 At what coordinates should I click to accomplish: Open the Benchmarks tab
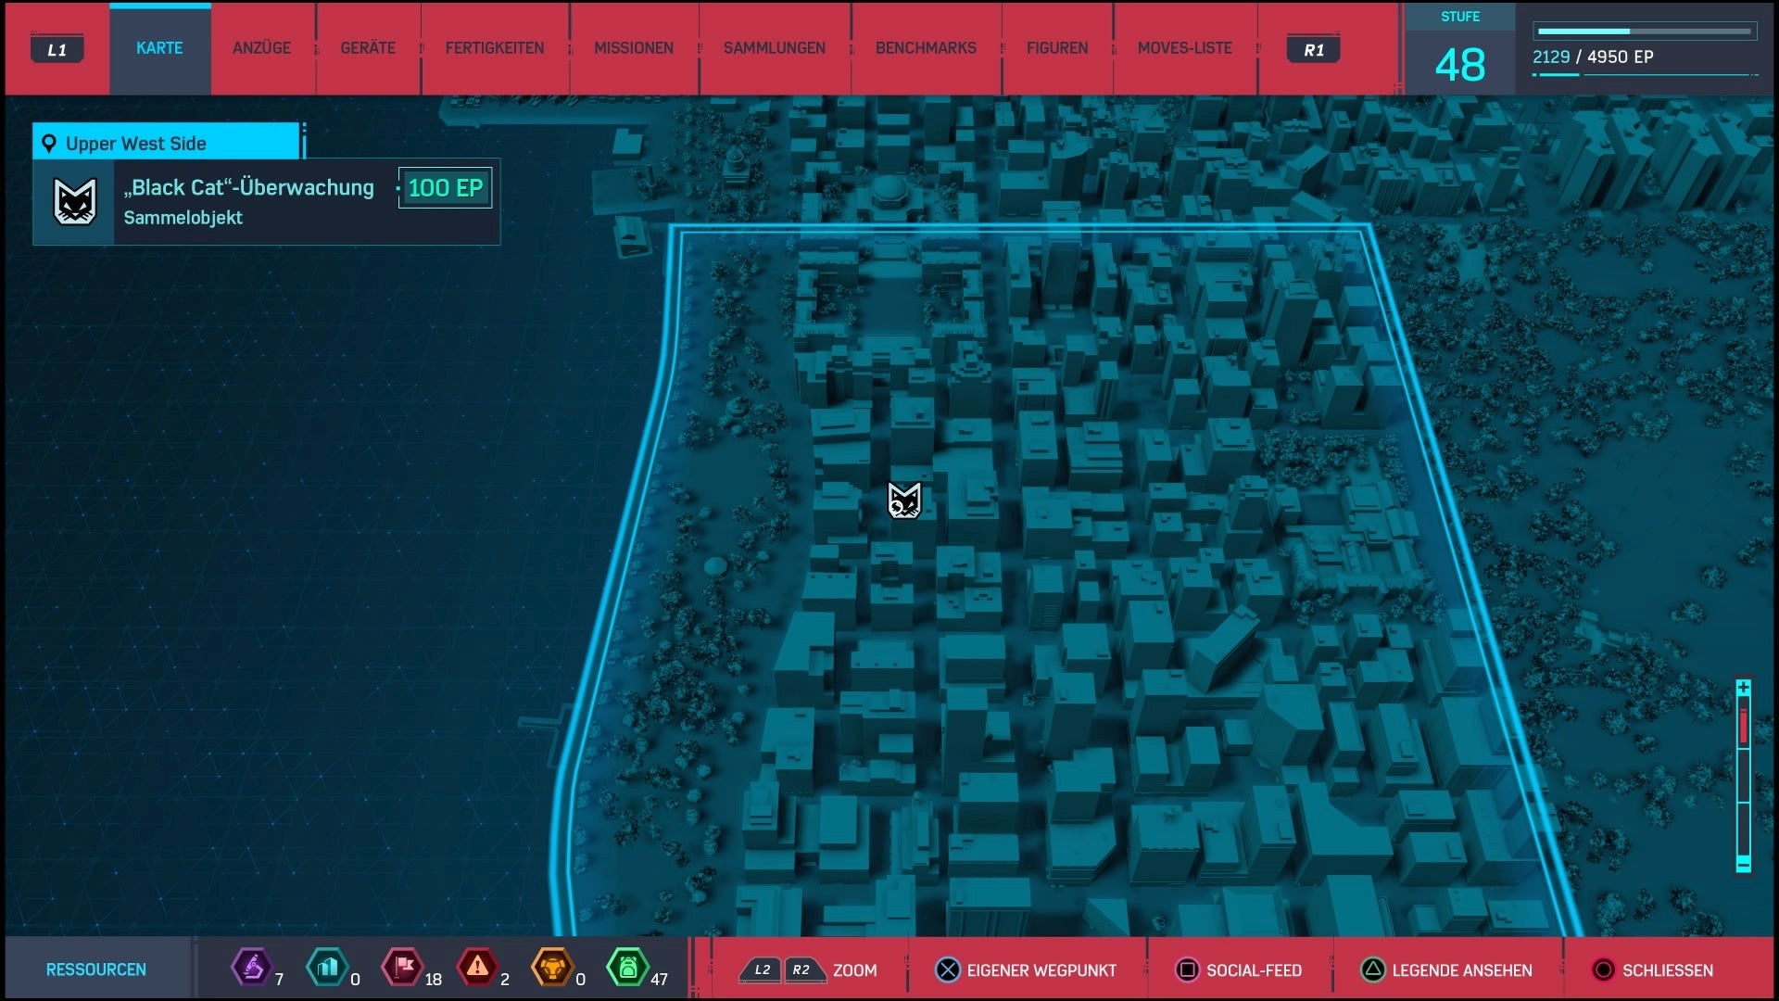[926, 48]
